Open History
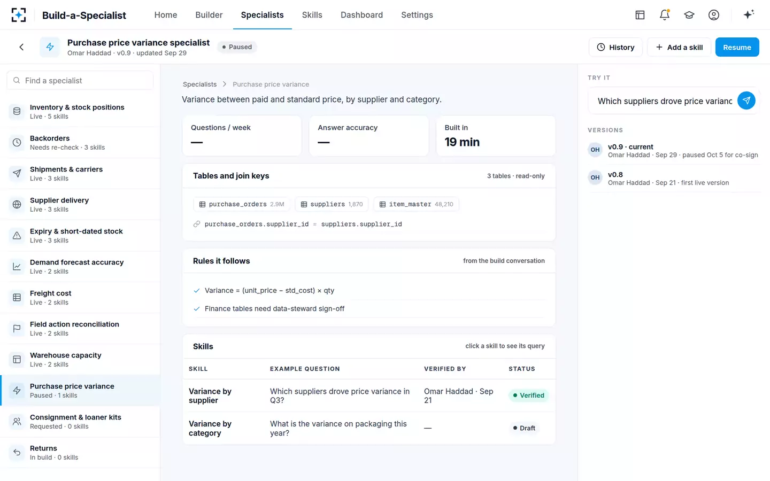The height and width of the screenshot is (481, 770). (615, 47)
